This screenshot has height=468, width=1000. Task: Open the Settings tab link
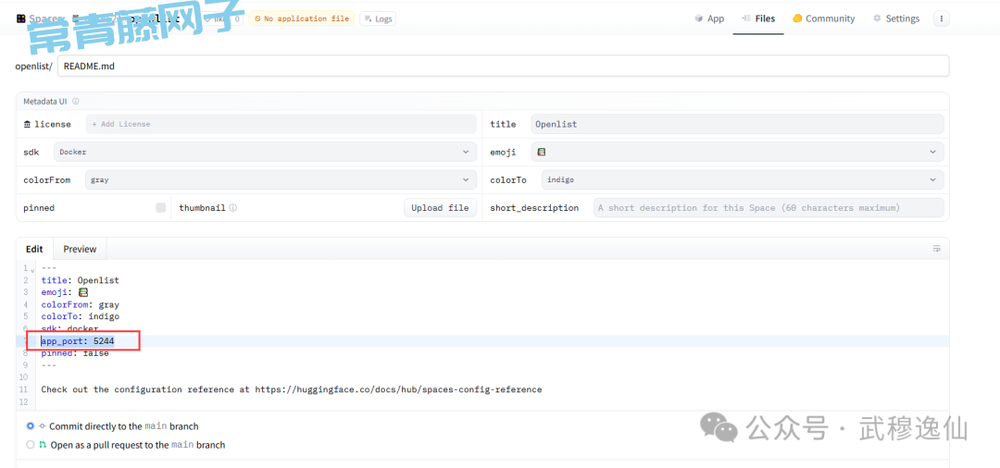pos(895,18)
